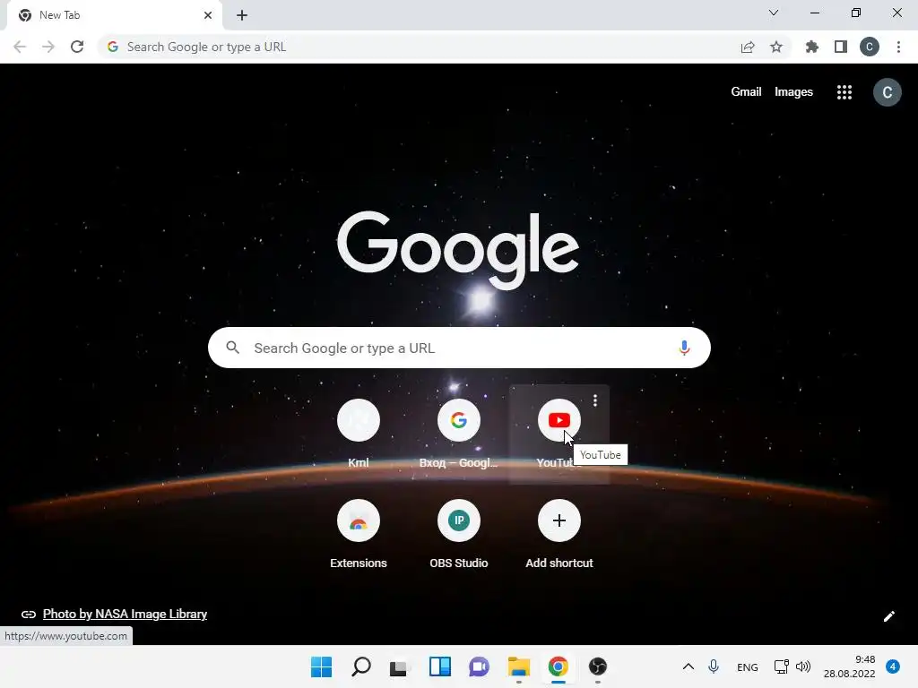This screenshot has height=688, width=918.
Task: Customize this page with the pencil icon
Action: point(888,616)
